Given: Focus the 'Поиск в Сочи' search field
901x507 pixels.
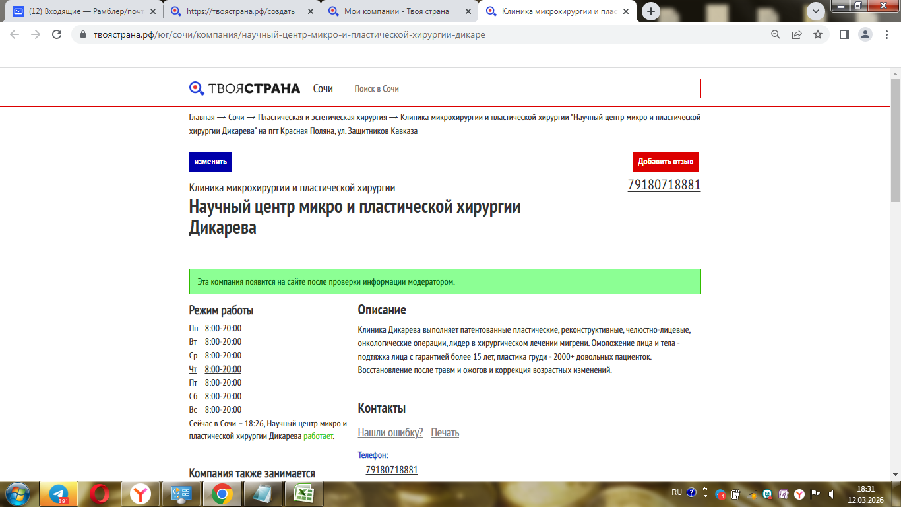Looking at the screenshot, I should (x=523, y=88).
